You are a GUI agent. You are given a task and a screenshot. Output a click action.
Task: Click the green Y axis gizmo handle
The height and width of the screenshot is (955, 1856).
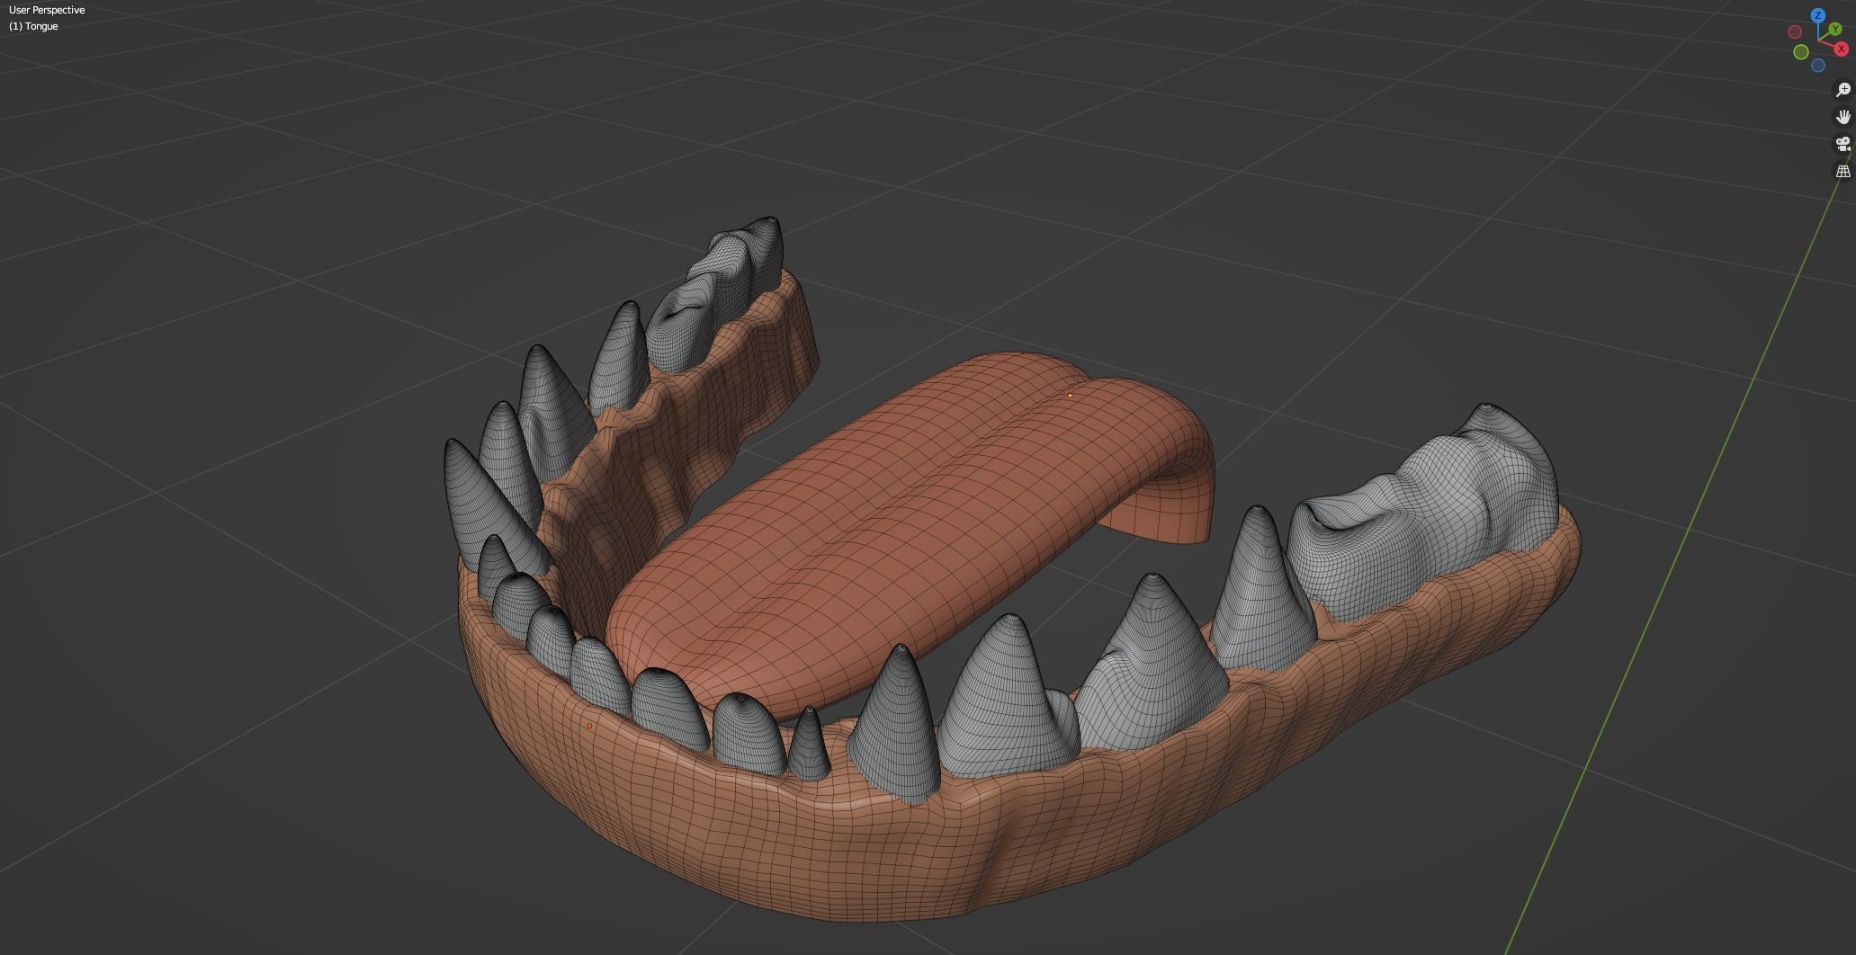pos(1834,30)
